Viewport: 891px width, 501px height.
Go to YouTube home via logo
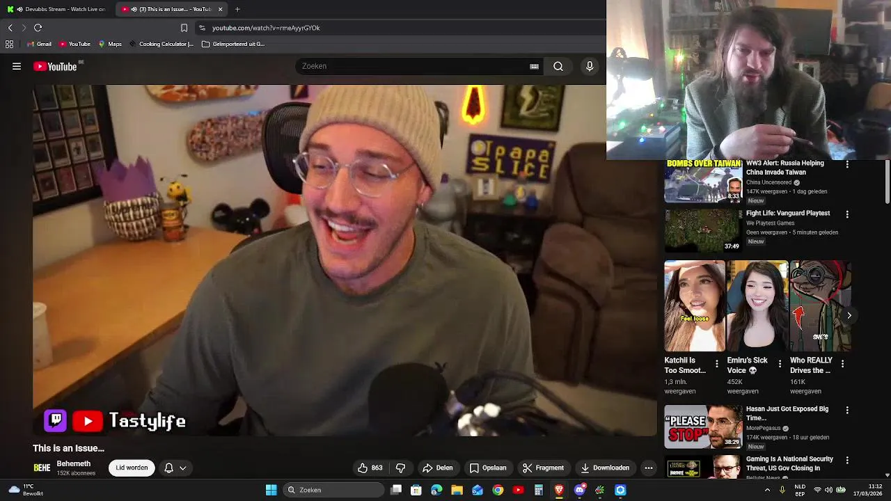coord(55,66)
